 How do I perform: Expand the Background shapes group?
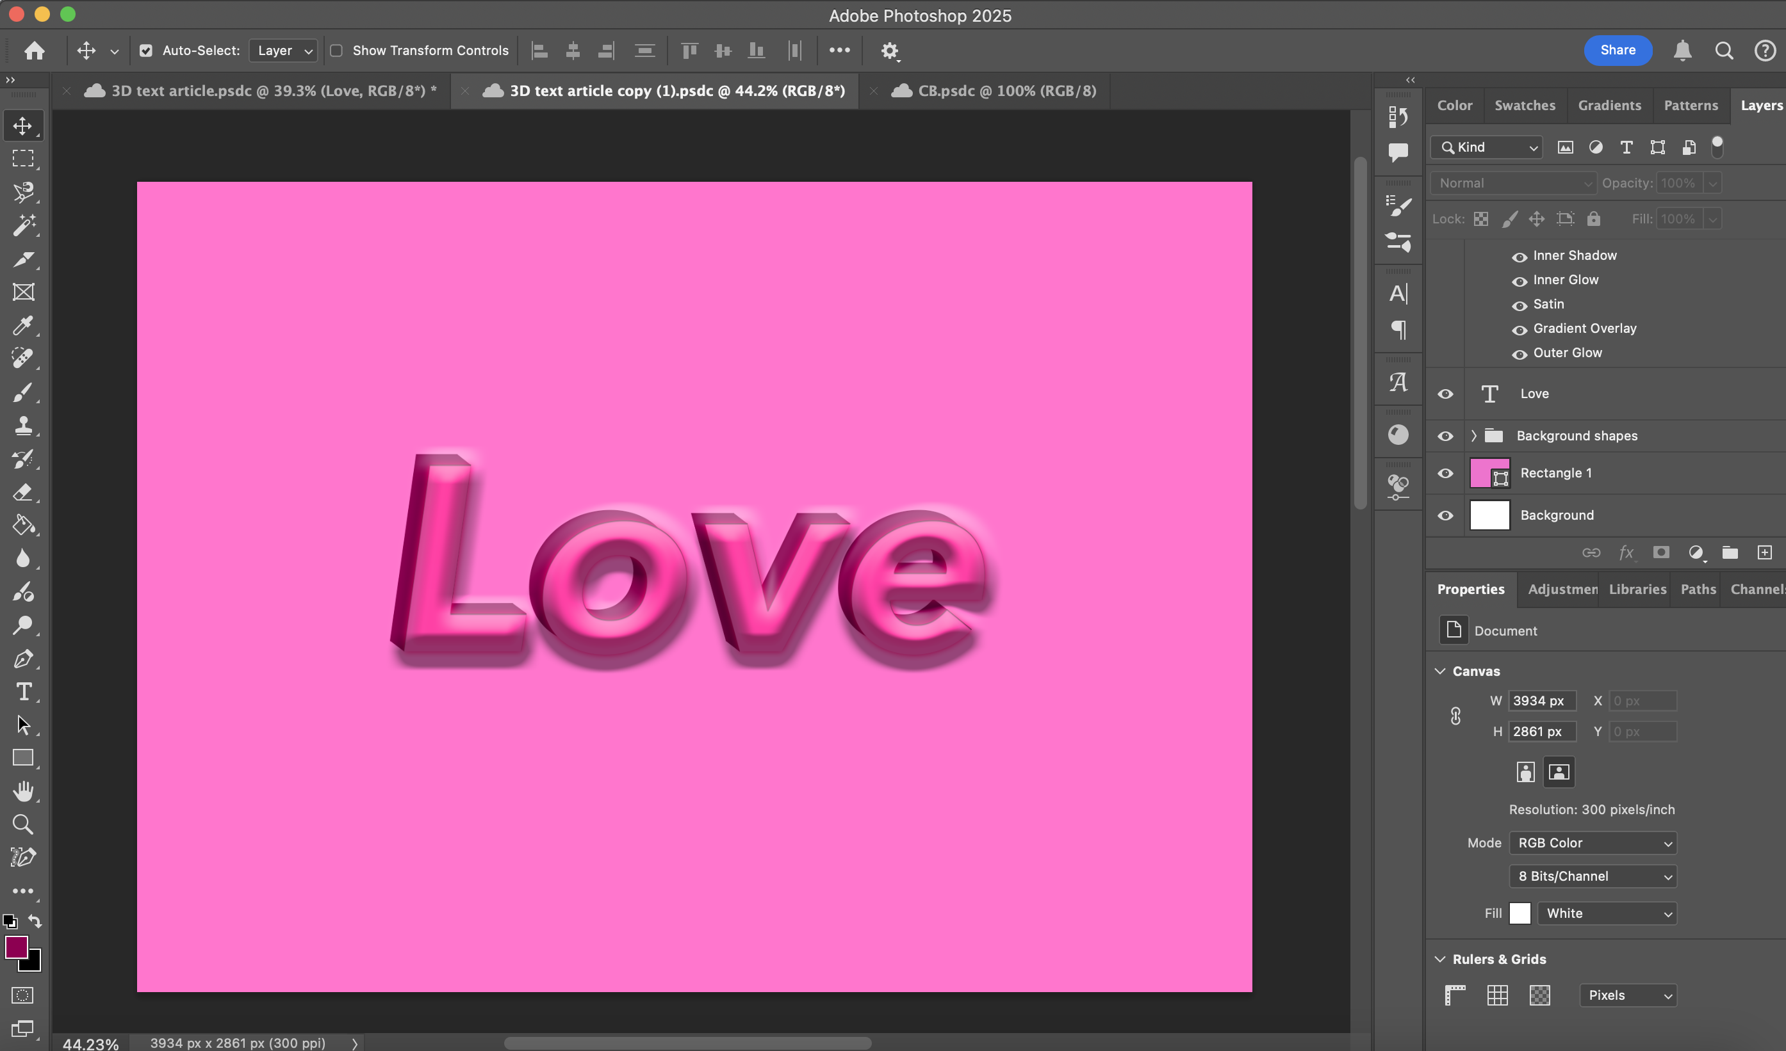tap(1474, 435)
